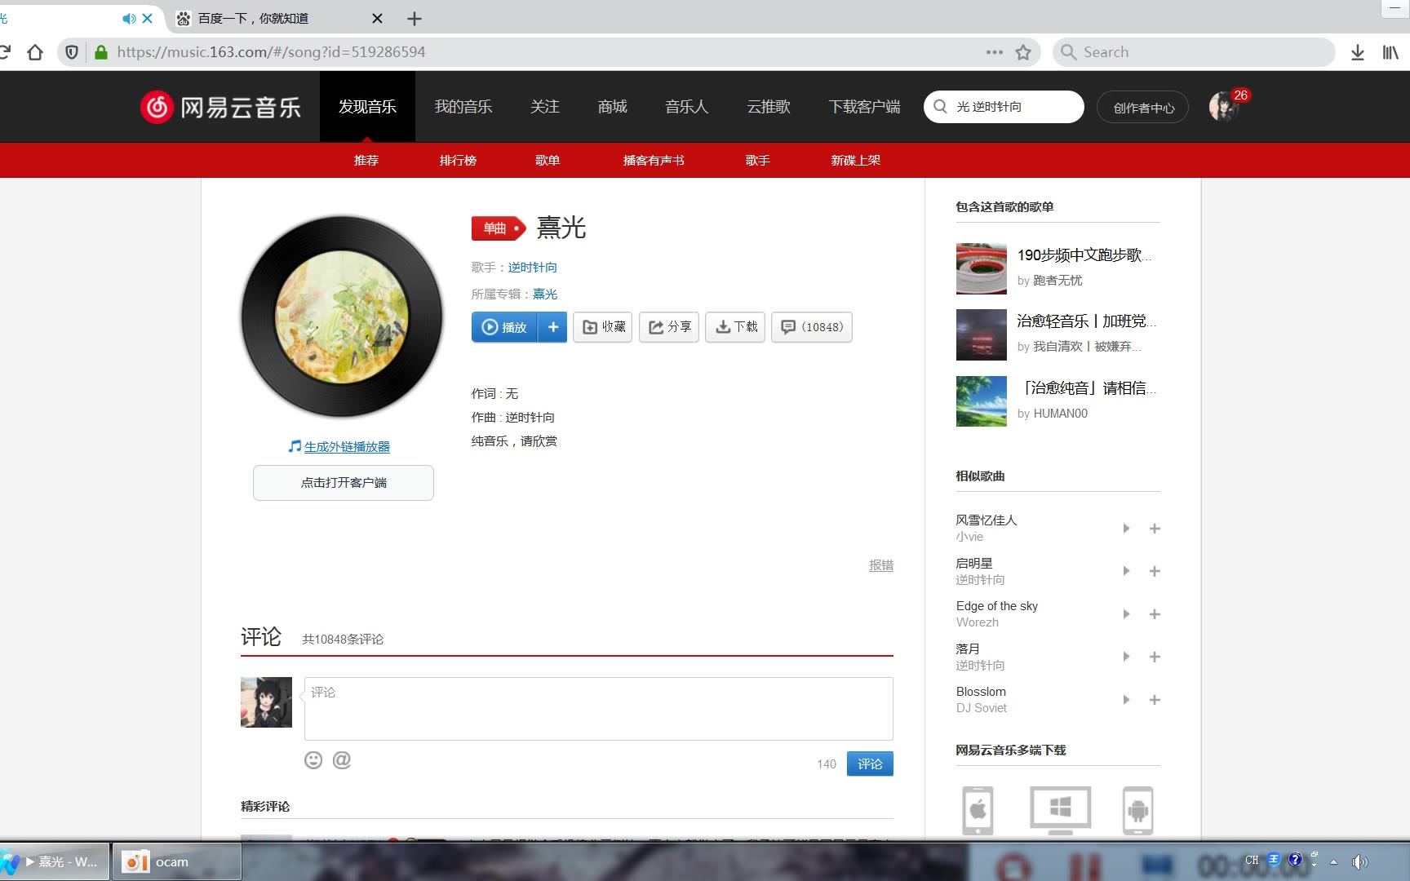
Task: Open browser downloads arrow icon
Action: pos(1358,52)
